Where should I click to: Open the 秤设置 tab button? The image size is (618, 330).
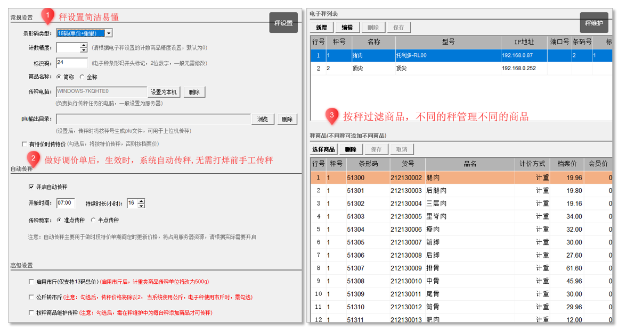click(283, 23)
